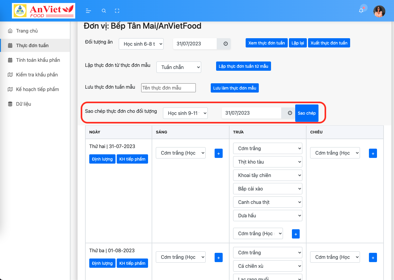Open the Tuần chẵn template dropdown
The height and width of the screenshot is (280, 394).
pos(178,67)
